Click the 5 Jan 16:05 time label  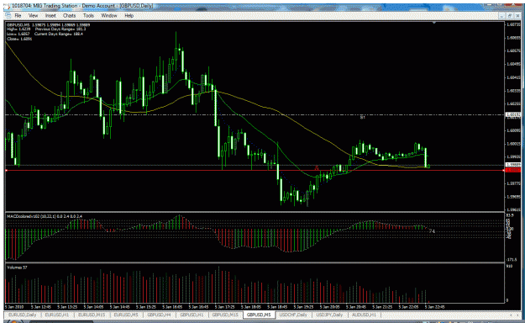pos(172,306)
